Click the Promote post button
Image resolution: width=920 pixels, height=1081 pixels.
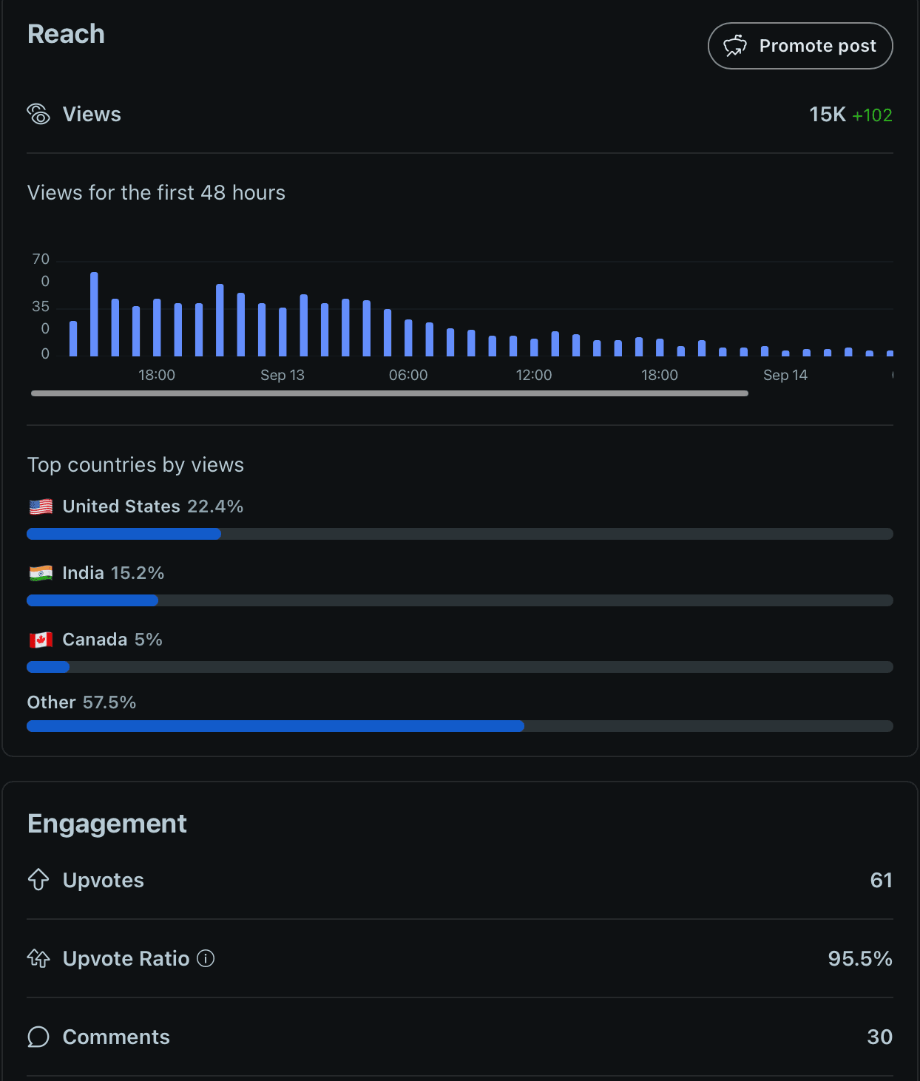coord(800,46)
